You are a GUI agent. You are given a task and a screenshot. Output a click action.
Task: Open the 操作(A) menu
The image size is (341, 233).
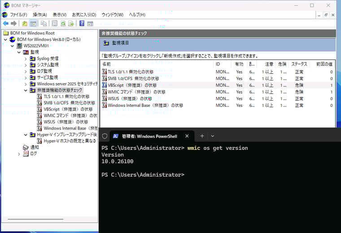40,15
